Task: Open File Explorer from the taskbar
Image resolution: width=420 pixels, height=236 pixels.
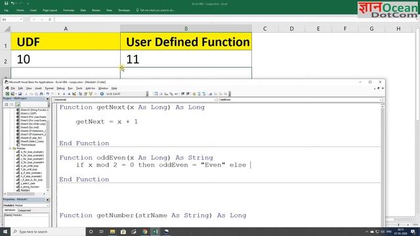Action: click(x=112, y=231)
